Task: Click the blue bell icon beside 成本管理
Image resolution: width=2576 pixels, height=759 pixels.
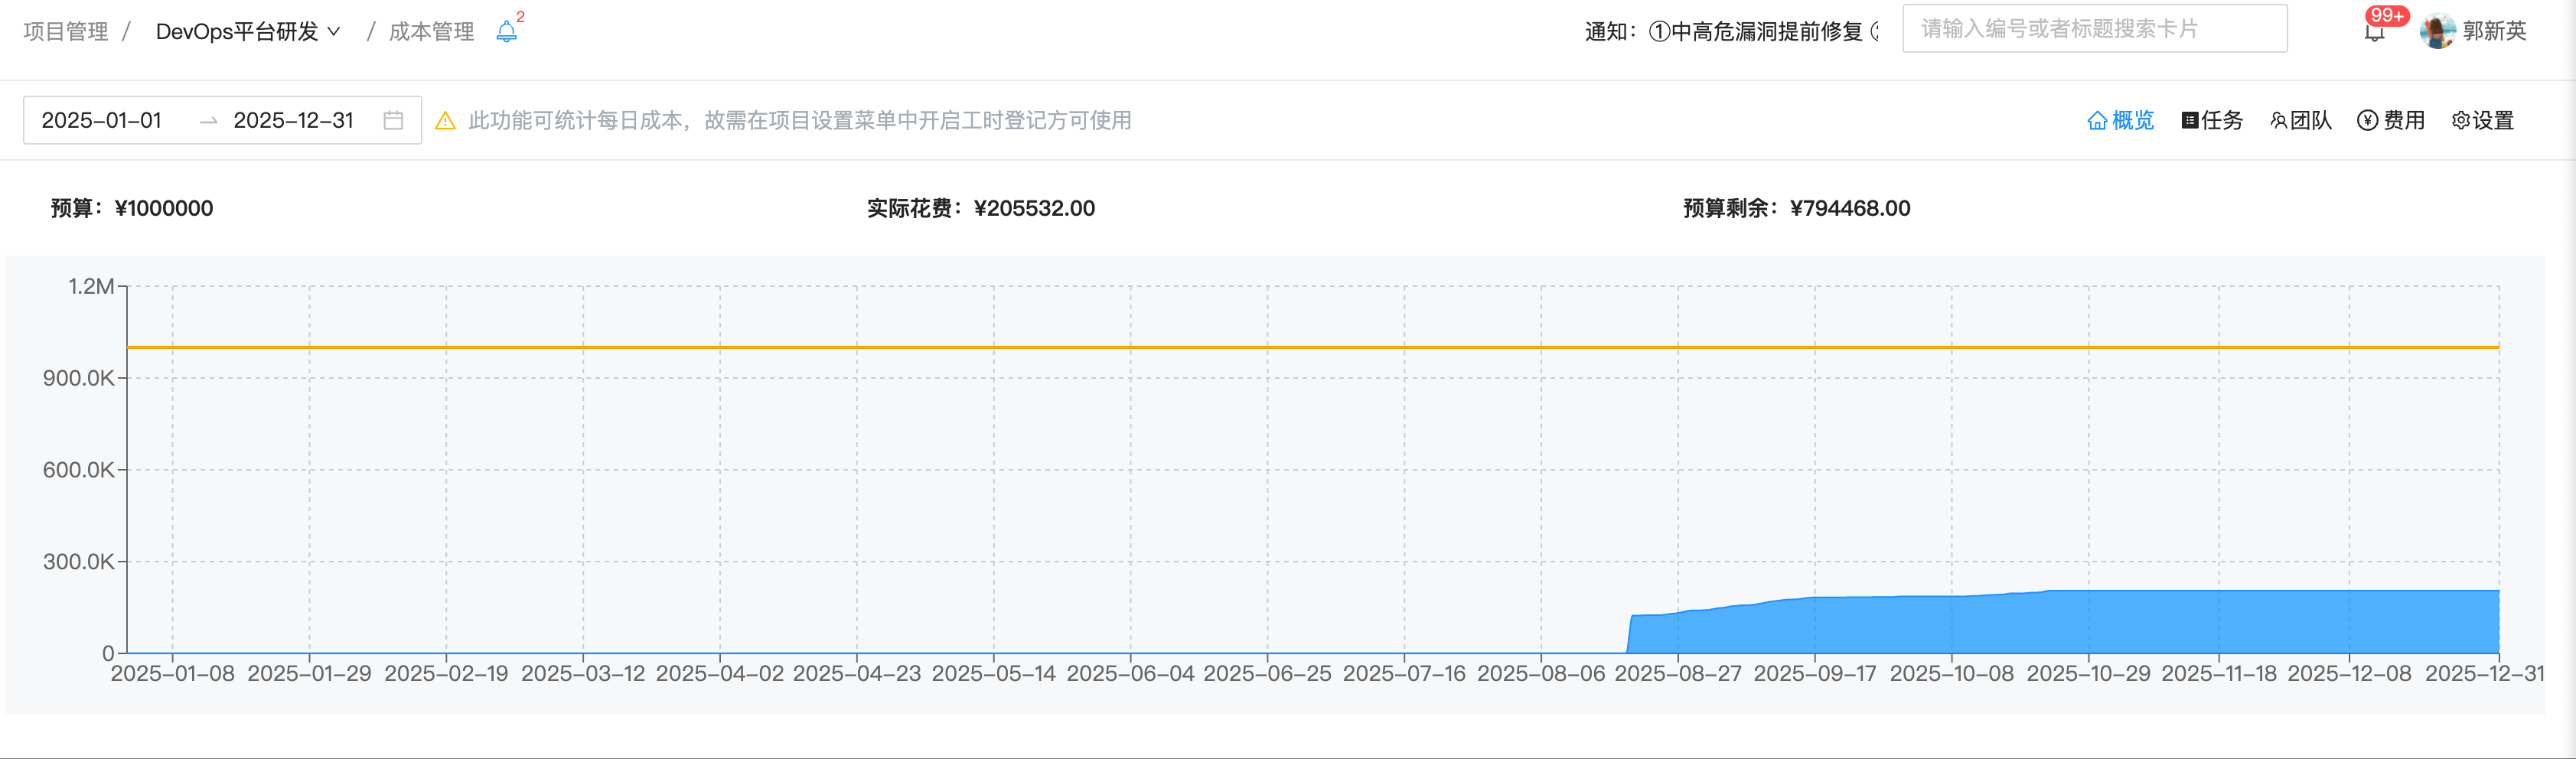Action: (506, 32)
